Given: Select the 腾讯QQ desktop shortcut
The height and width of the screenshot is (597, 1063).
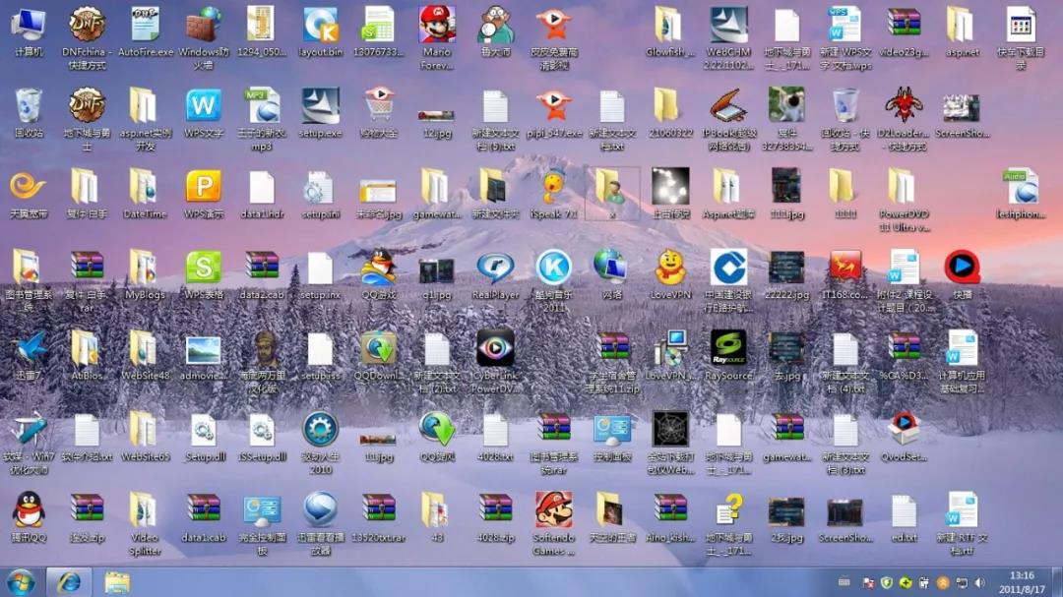Looking at the screenshot, I should point(28,509).
